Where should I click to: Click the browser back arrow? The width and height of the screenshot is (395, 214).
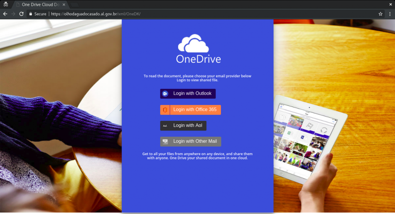pyautogui.click(x=5, y=14)
